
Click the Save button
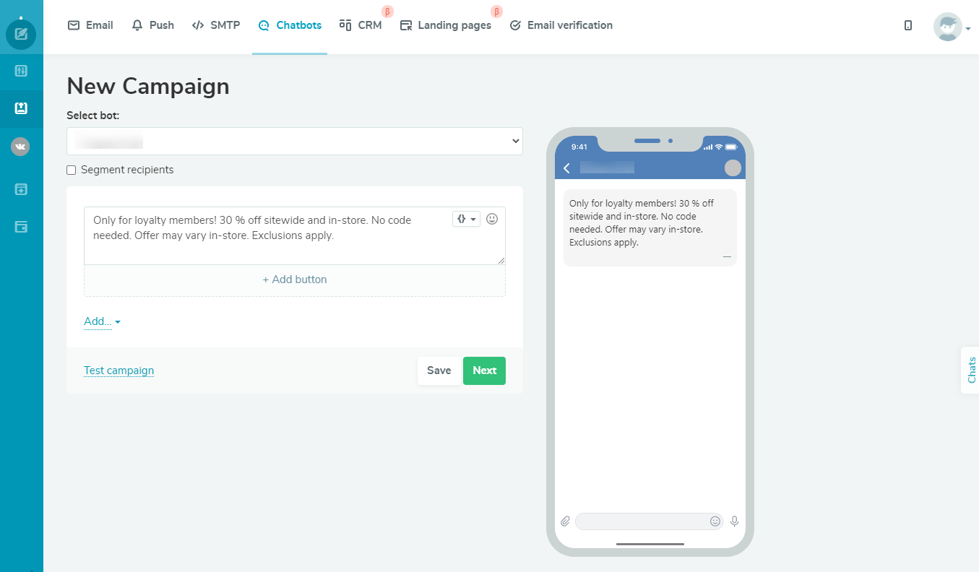[x=439, y=370]
